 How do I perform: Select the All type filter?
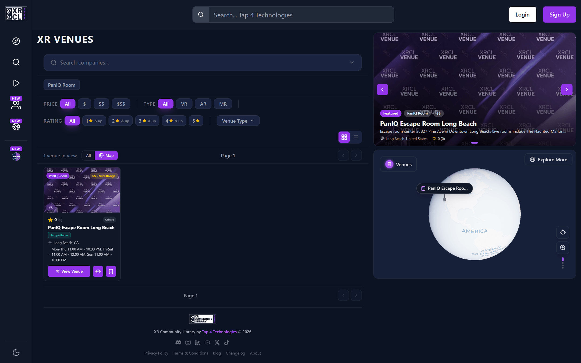coord(166,104)
